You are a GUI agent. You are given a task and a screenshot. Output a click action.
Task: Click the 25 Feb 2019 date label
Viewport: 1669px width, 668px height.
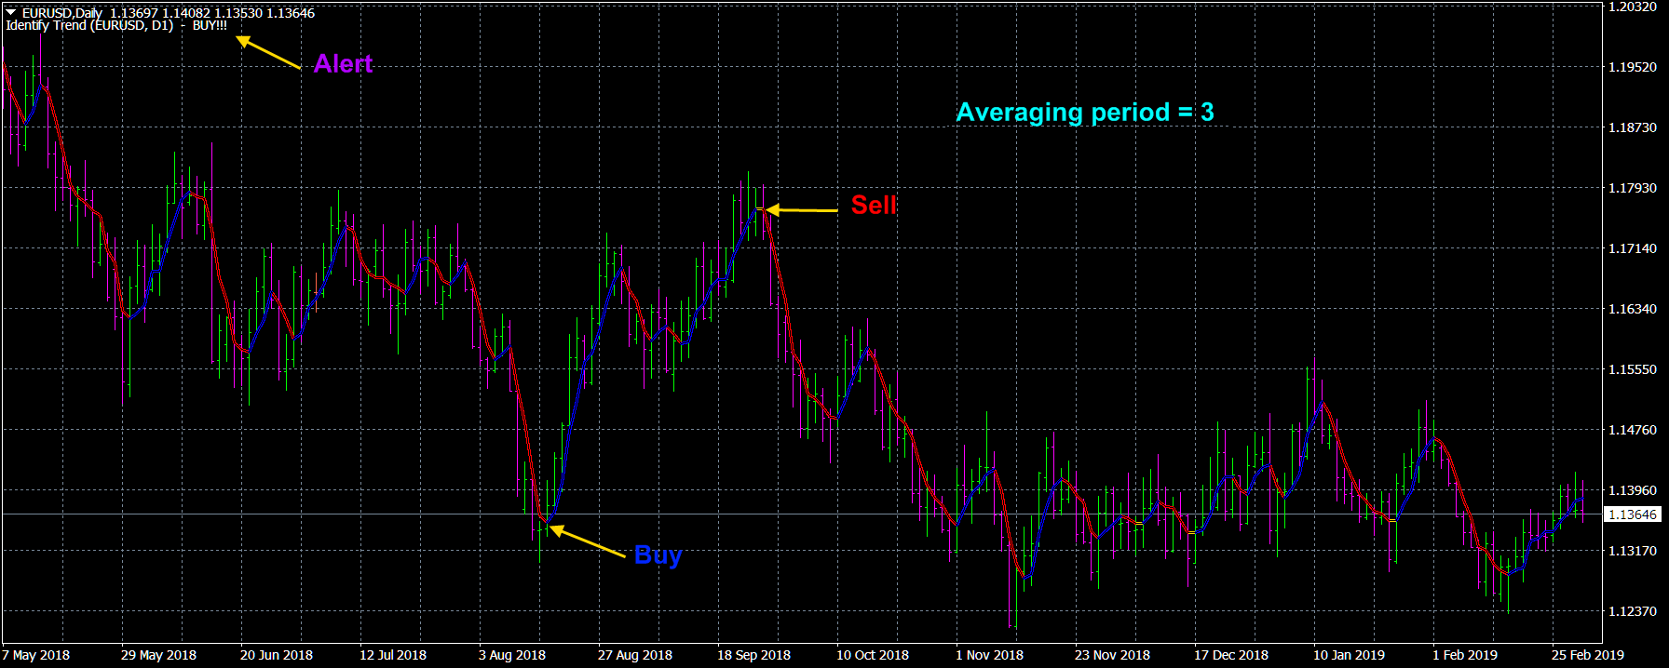1588,655
